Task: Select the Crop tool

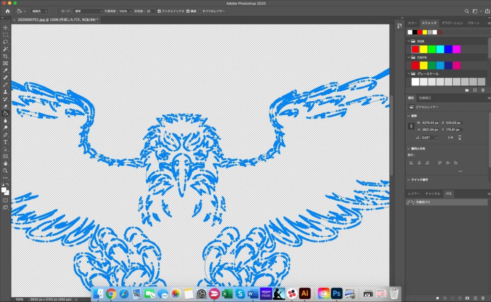Action: 6,56
